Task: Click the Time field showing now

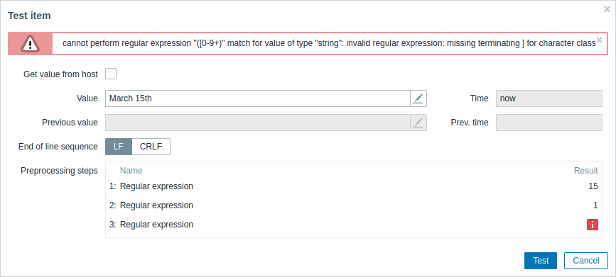Action: pos(549,98)
